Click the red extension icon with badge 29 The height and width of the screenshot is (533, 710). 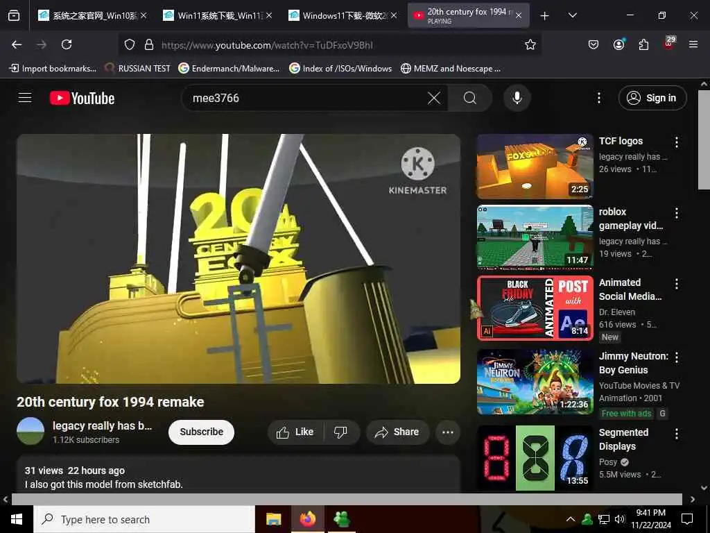click(x=669, y=44)
